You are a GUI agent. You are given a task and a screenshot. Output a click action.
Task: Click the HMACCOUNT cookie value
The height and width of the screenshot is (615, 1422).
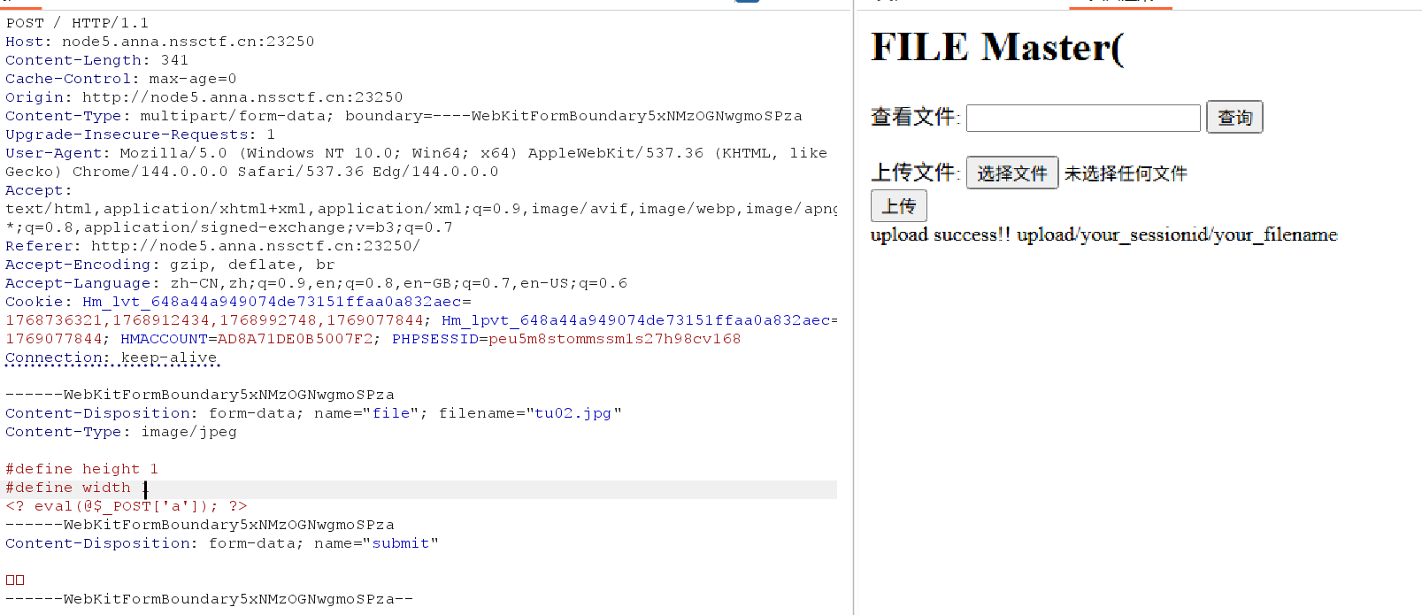pyautogui.click(x=296, y=339)
